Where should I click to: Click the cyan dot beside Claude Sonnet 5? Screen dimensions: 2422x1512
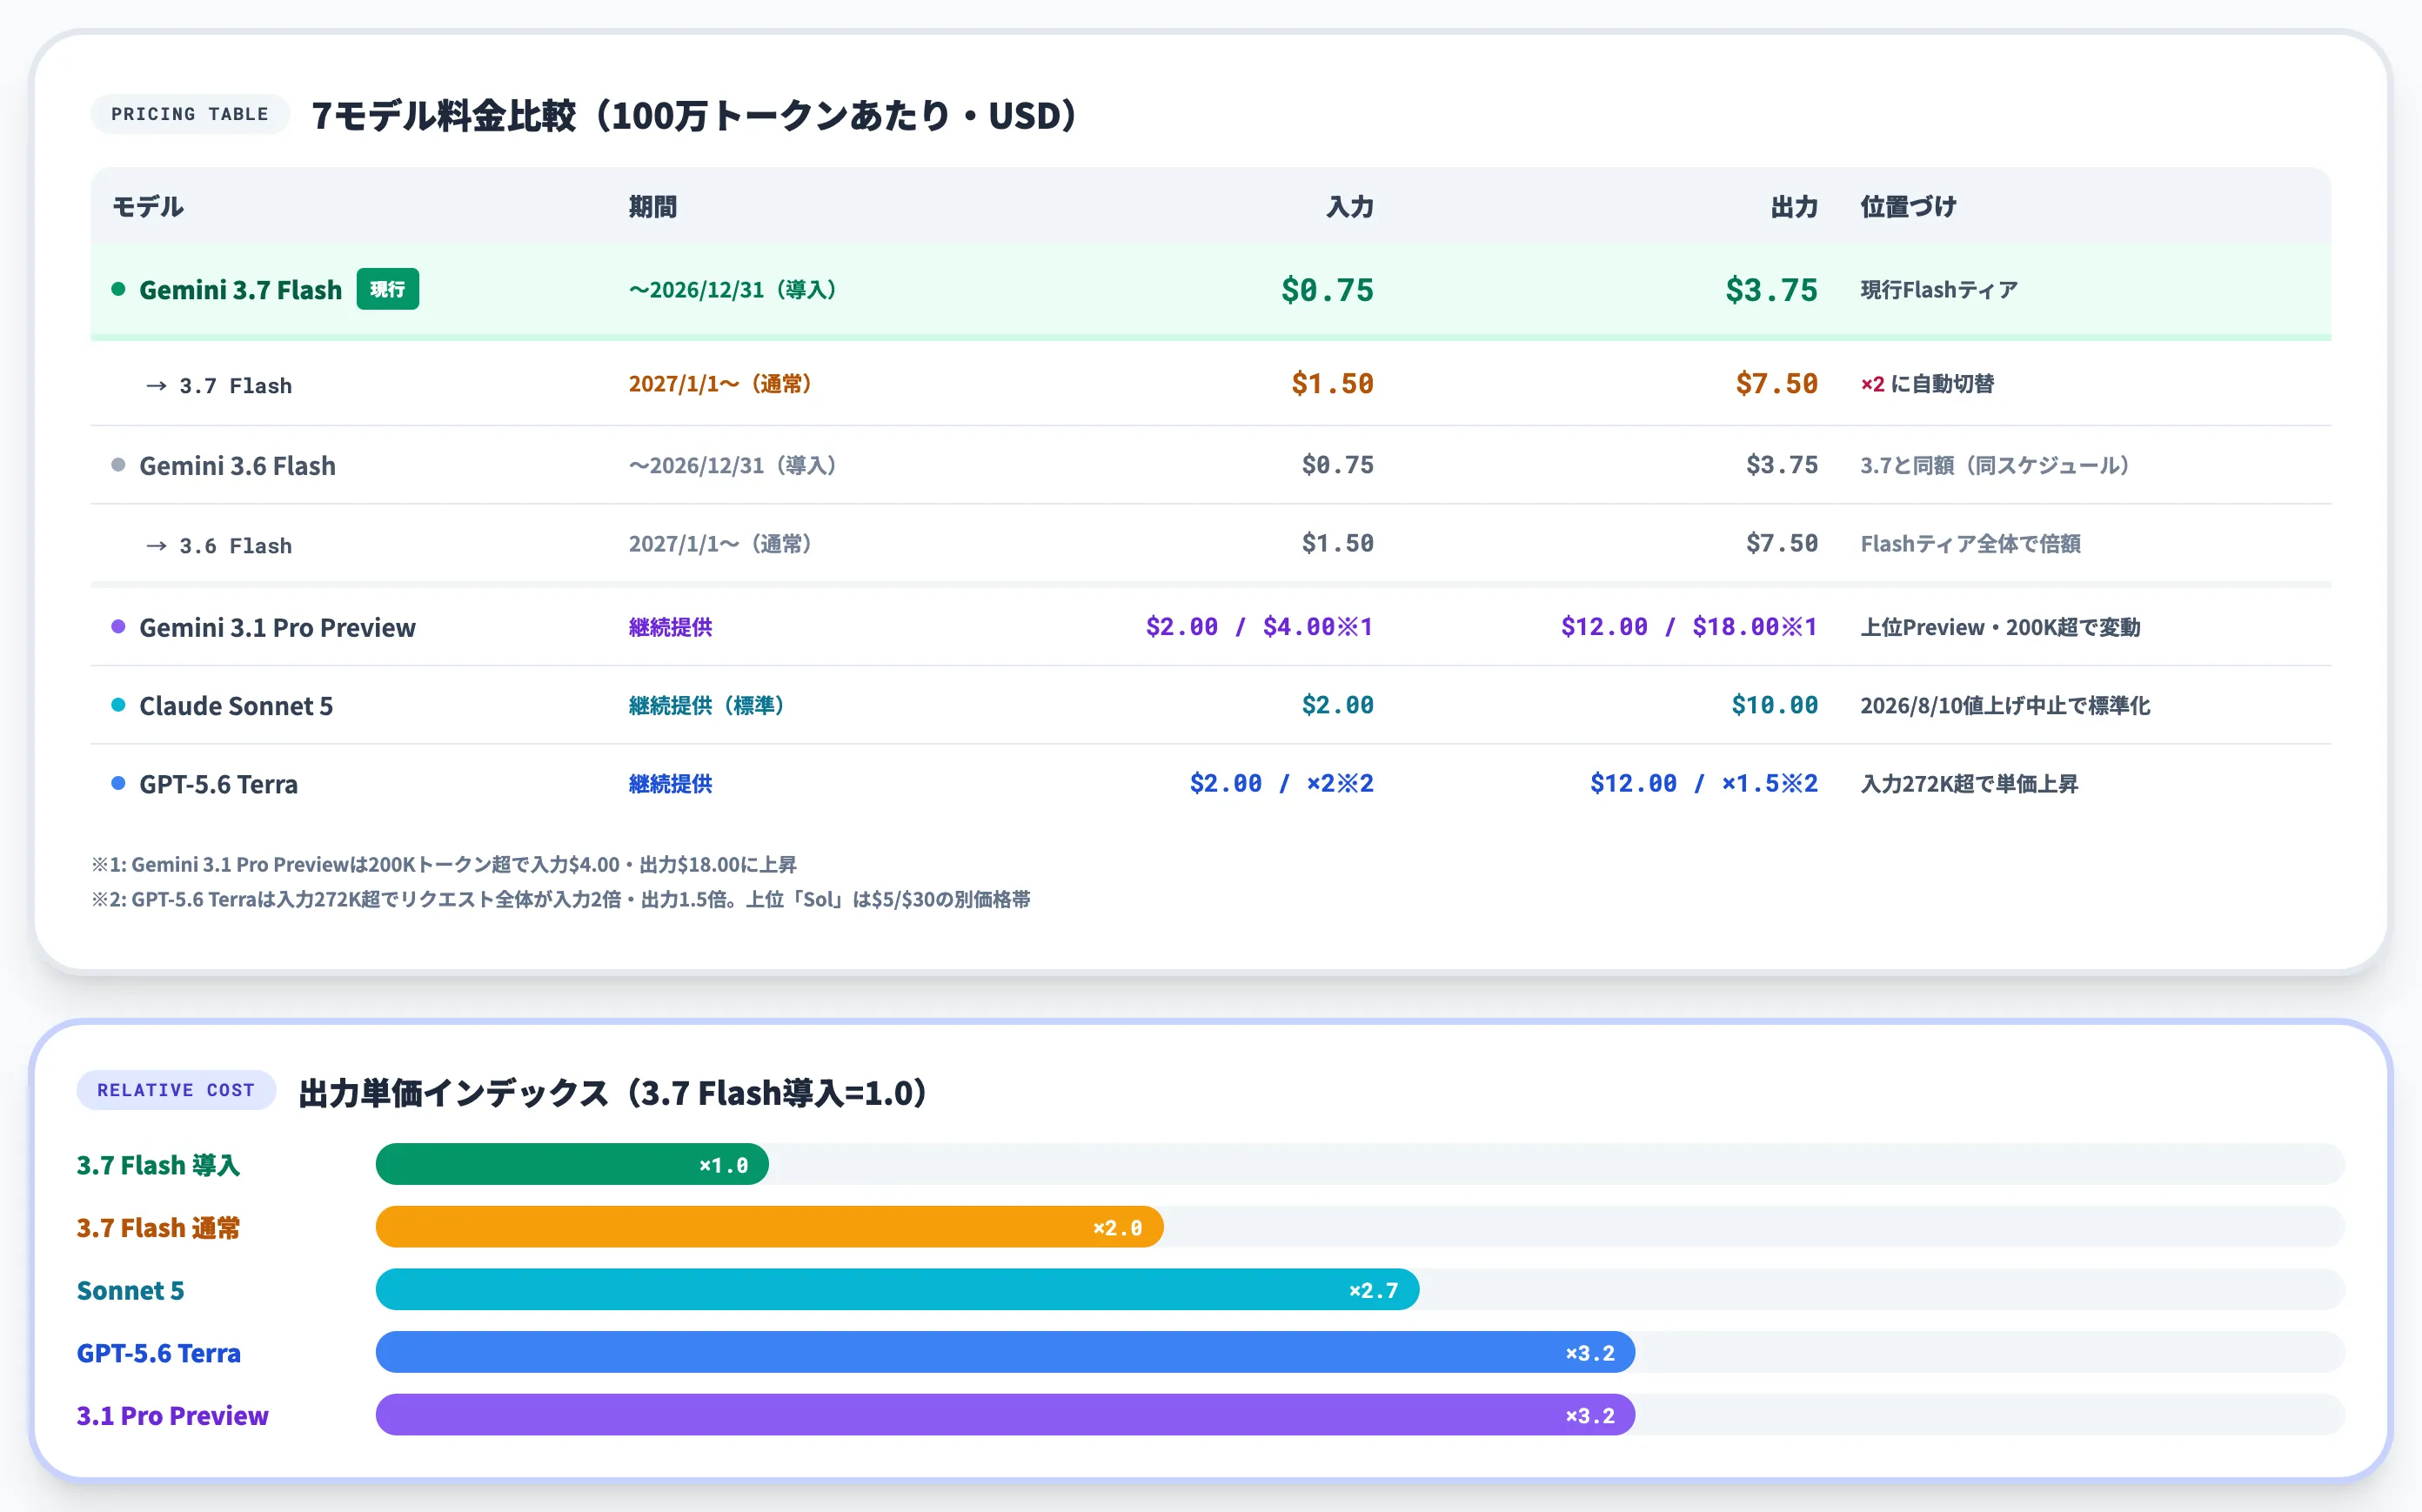point(118,705)
